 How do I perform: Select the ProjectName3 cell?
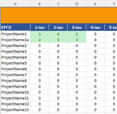(x=16, y=51)
